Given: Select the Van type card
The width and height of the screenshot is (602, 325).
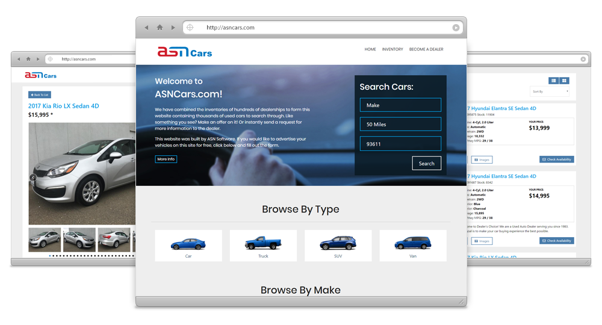Looking at the screenshot, I should 413,246.
